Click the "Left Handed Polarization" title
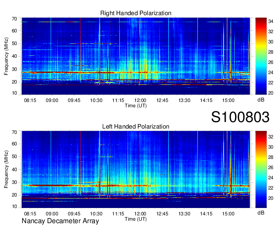The width and height of the screenshot is (278, 226). pyautogui.click(x=136, y=127)
